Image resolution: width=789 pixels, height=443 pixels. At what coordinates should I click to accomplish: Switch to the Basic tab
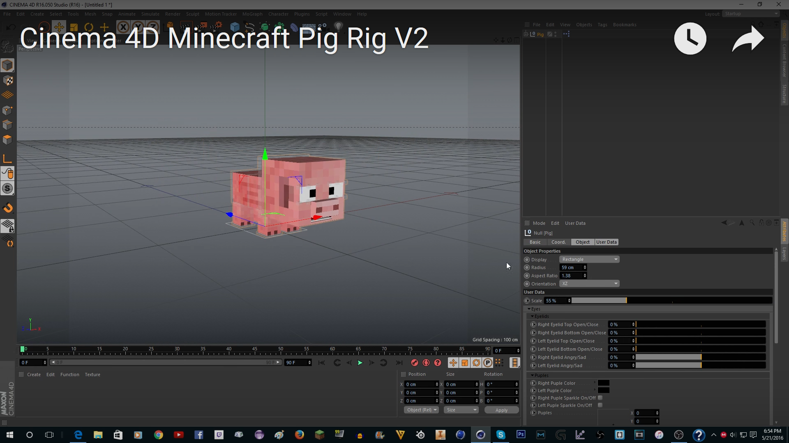[x=535, y=242]
